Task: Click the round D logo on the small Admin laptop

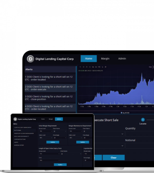Action: (15, 119)
